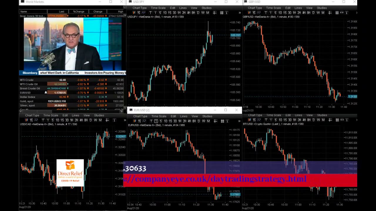
Task: Toggle daily 'D' timeframe in GBP/USD chart
Action: [x=313, y=13]
